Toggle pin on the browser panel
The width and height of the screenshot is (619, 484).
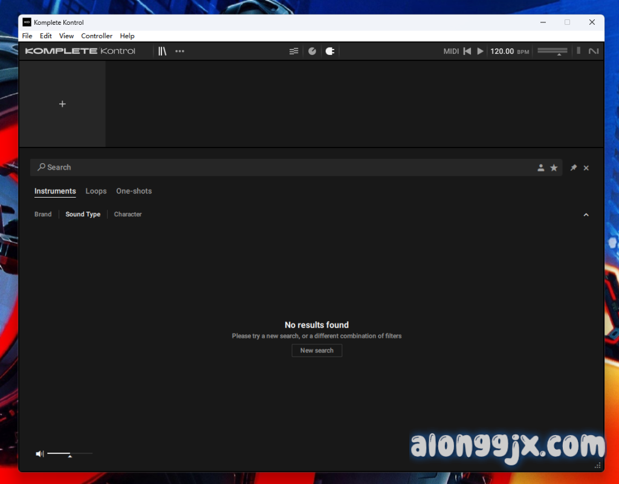point(574,168)
